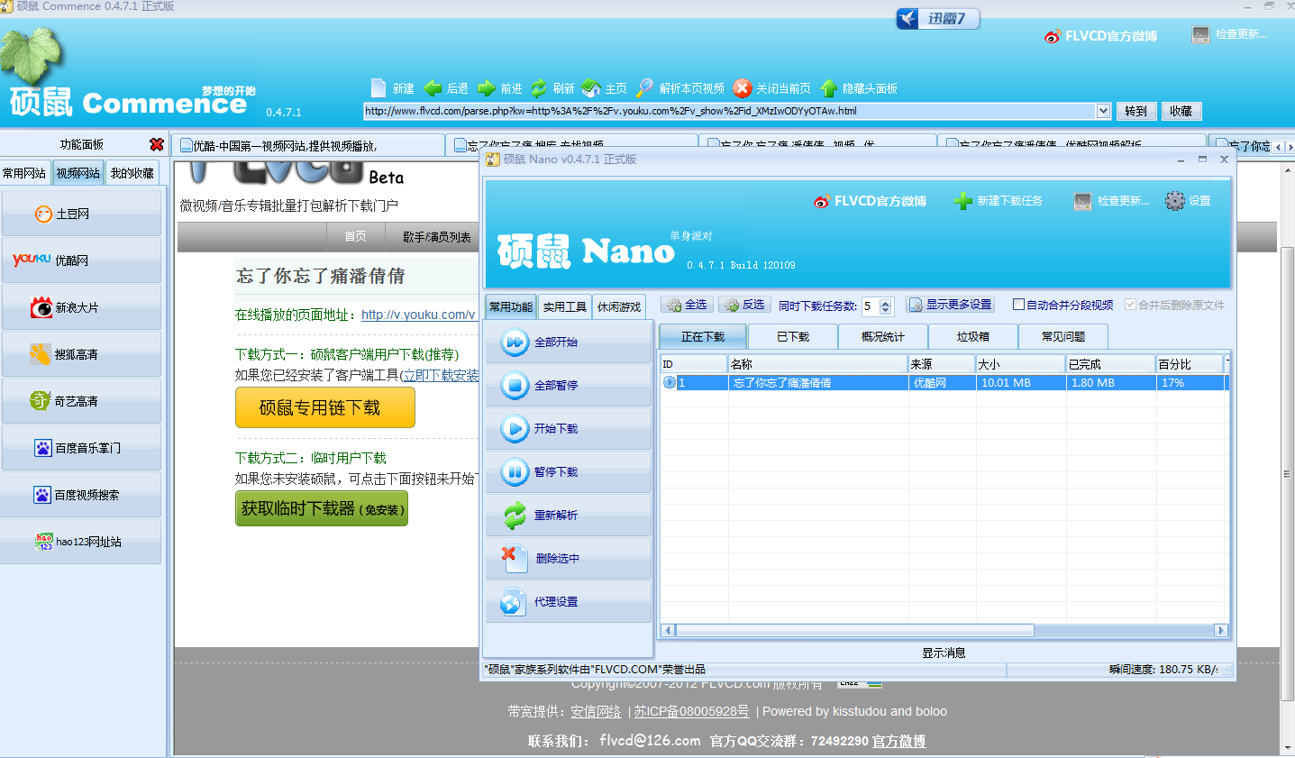The height and width of the screenshot is (758, 1295).
Task: Close the 功能面板 with red X
Action: pos(157,144)
